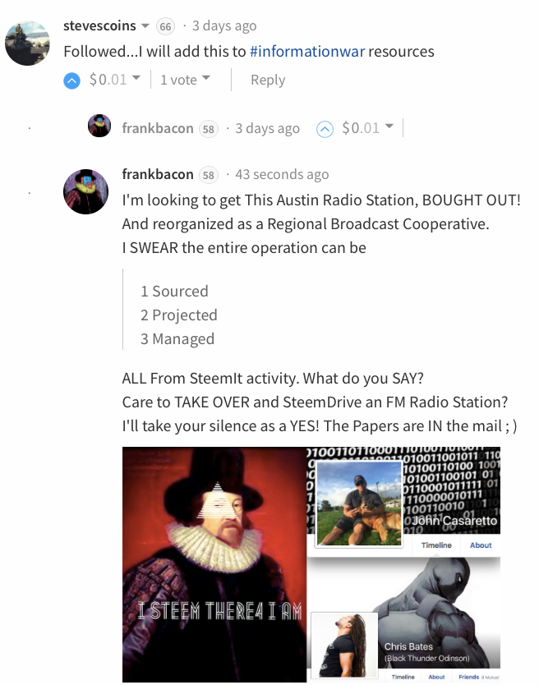This screenshot has width=539, height=685.
Task: Reply to stevescoins comment
Action: pos(268,80)
